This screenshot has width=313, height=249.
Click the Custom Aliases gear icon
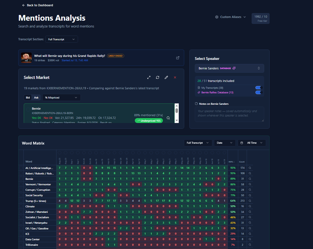point(217,17)
